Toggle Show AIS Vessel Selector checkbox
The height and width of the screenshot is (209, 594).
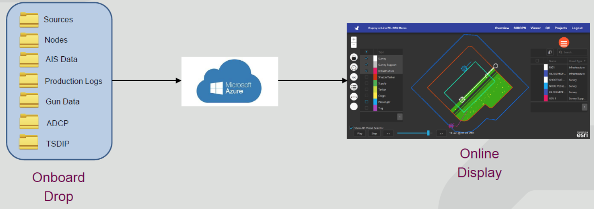click(x=351, y=128)
